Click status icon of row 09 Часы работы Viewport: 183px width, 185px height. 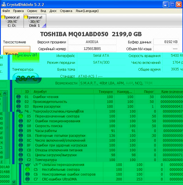21,131
